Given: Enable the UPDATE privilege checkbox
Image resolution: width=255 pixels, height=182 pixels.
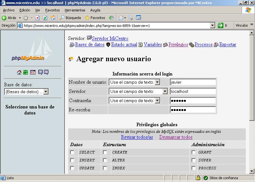Looking at the screenshot, I should [72, 168].
